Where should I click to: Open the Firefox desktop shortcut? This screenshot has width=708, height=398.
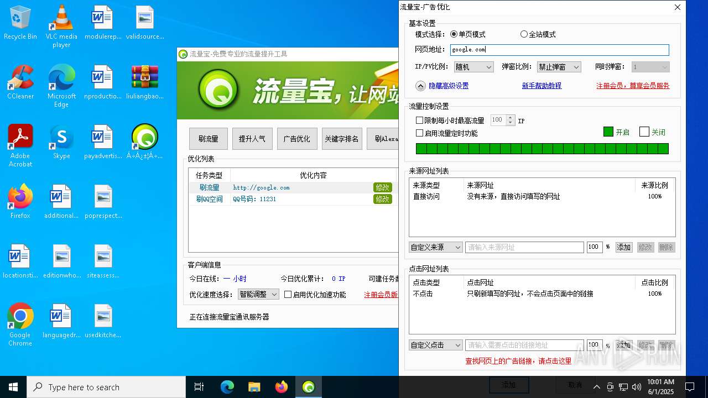[20, 201]
